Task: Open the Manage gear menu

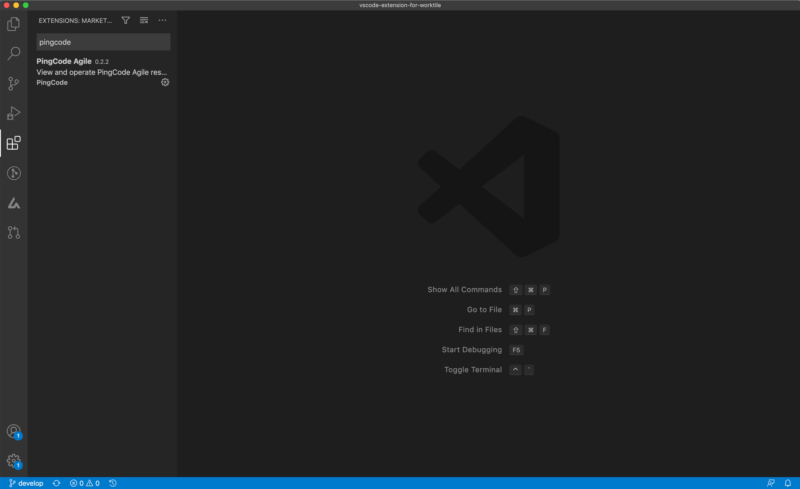Action: pyautogui.click(x=14, y=461)
